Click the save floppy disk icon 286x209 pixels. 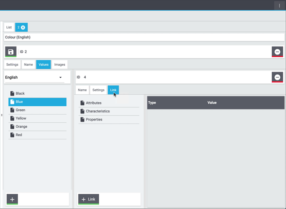point(11,52)
